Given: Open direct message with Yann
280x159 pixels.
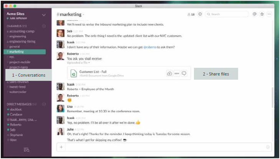Looking at the screenshot, I should (13, 140).
